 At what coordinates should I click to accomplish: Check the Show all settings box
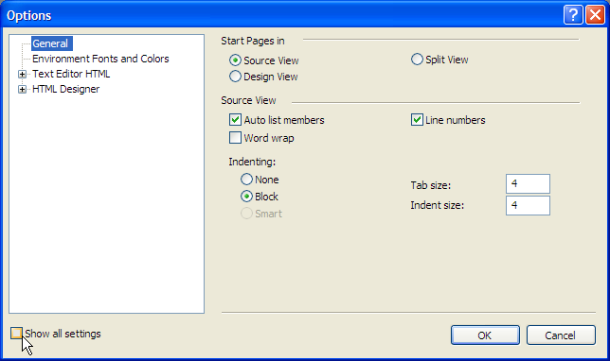(x=16, y=333)
